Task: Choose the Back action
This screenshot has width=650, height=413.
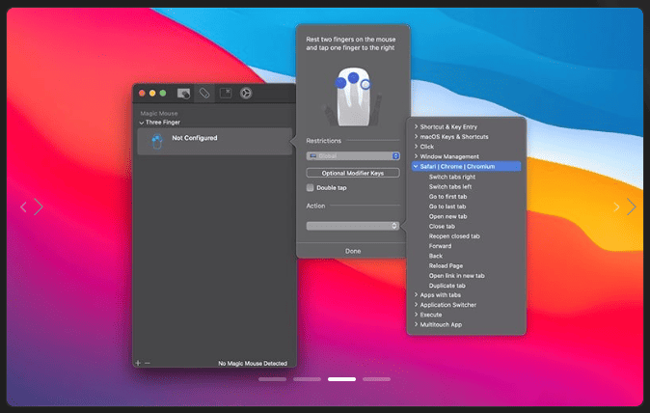Action: [436, 256]
